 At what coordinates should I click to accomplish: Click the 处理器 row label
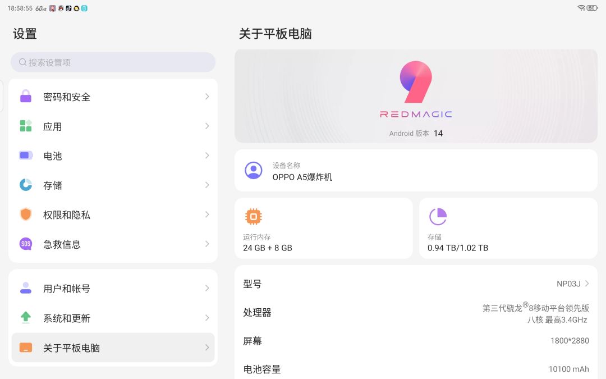pyautogui.click(x=257, y=313)
